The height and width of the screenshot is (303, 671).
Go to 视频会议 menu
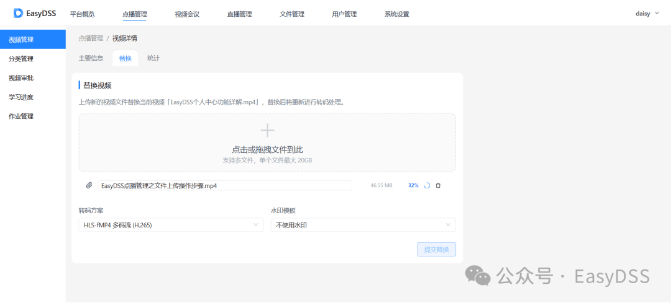click(187, 14)
